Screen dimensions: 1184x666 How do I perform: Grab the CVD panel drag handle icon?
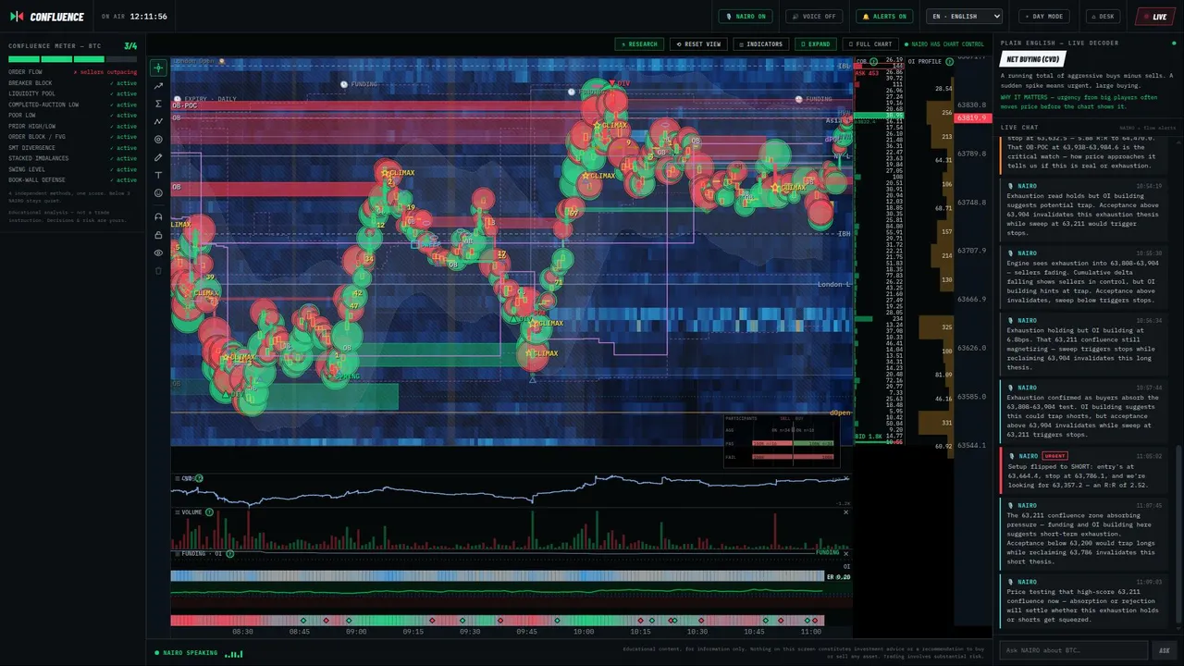point(176,478)
